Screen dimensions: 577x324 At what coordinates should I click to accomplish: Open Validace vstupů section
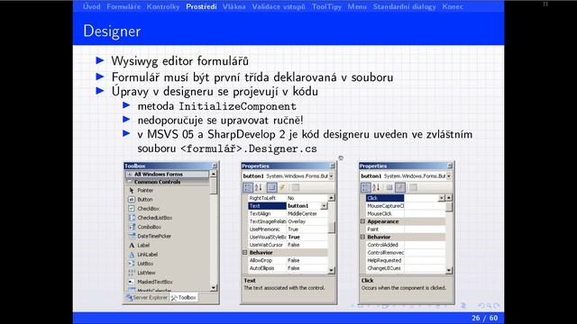tap(279, 6)
